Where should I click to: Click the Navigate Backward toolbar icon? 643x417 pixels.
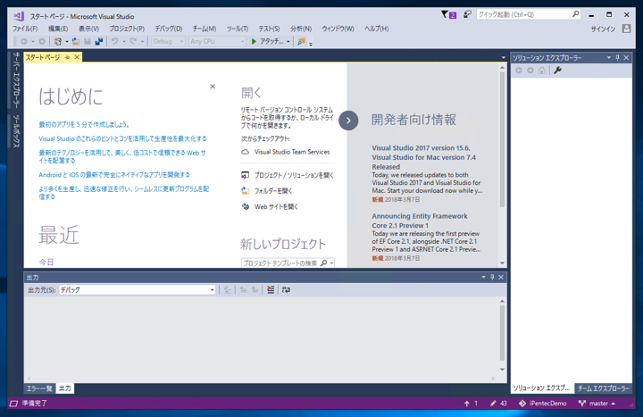pos(24,41)
